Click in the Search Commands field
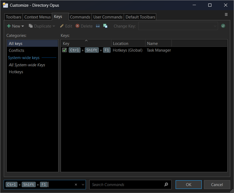234x193 pixels. coord(126,184)
